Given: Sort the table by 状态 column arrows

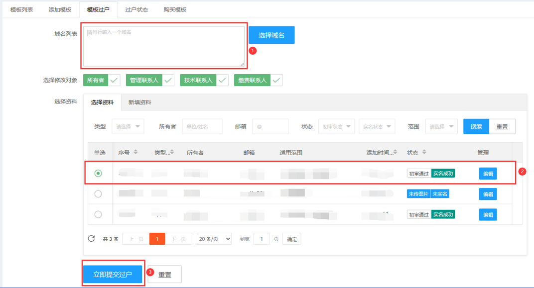Looking at the screenshot, I should click(424, 153).
